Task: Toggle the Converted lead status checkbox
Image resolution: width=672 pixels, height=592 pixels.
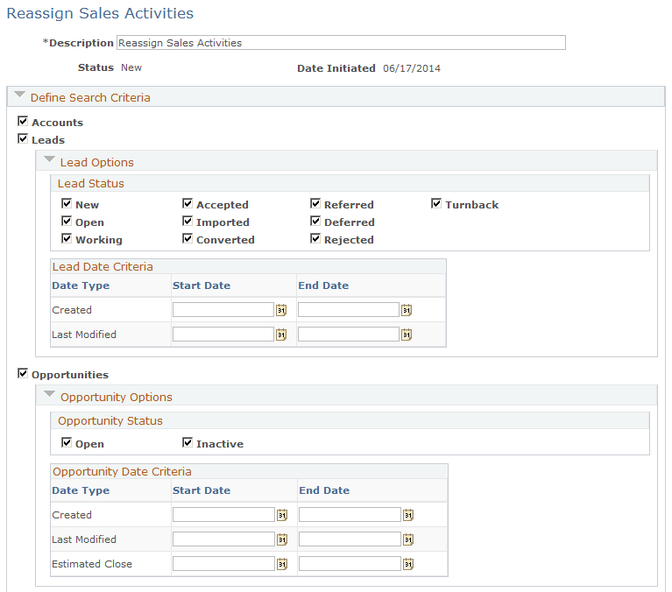Action: 187,238
